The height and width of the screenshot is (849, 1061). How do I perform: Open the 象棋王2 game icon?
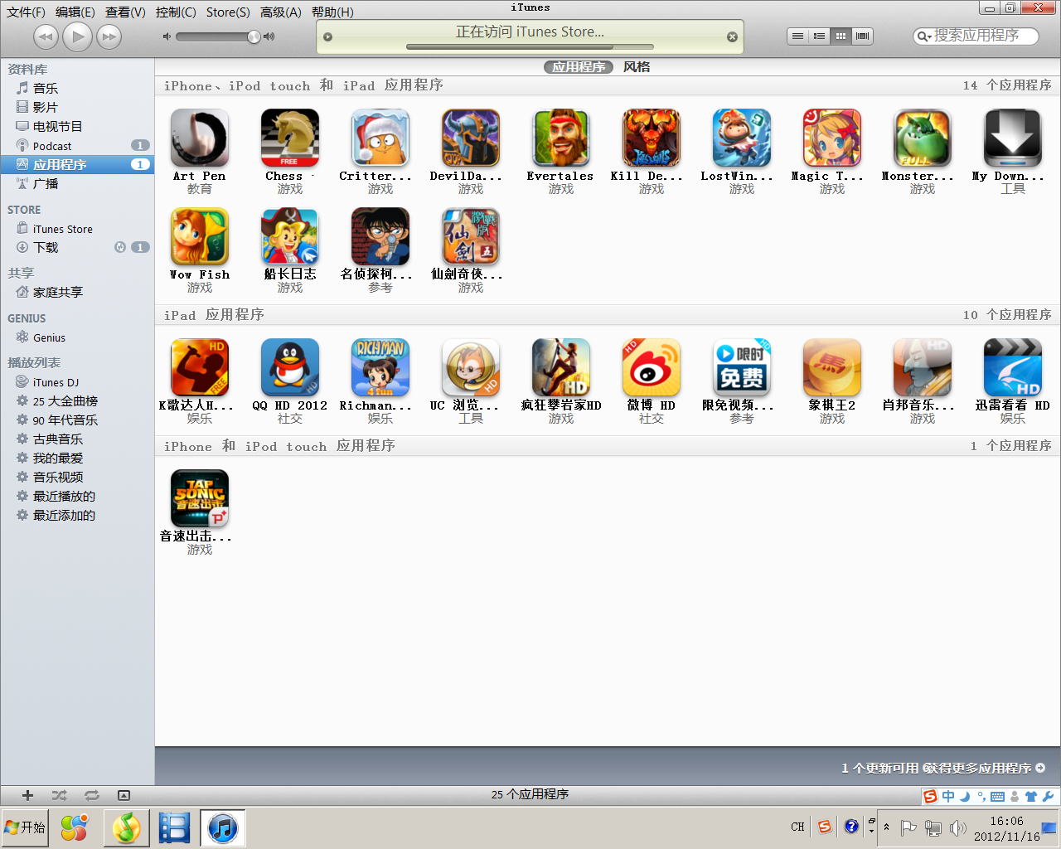(x=832, y=367)
